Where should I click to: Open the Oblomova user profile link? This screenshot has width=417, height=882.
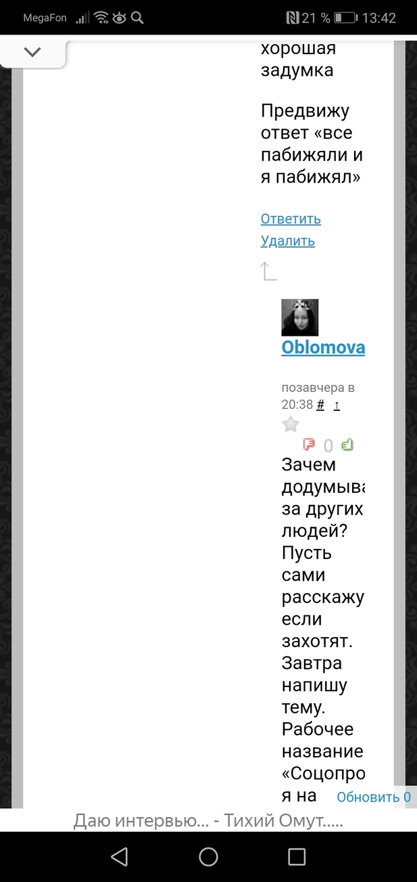pyautogui.click(x=323, y=348)
